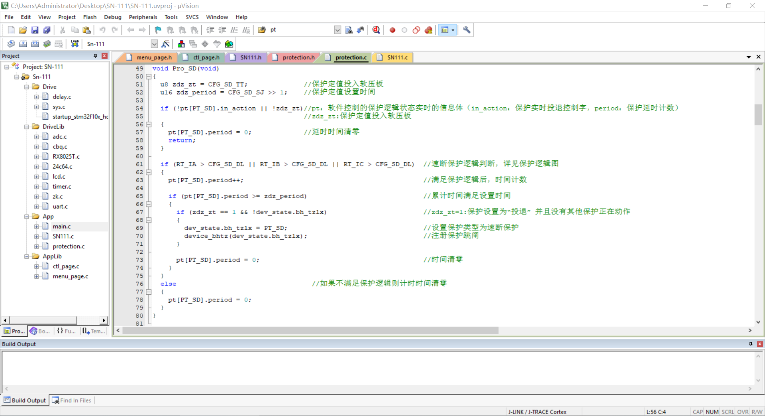
Task: Open the File menu
Action: (9, 17)
